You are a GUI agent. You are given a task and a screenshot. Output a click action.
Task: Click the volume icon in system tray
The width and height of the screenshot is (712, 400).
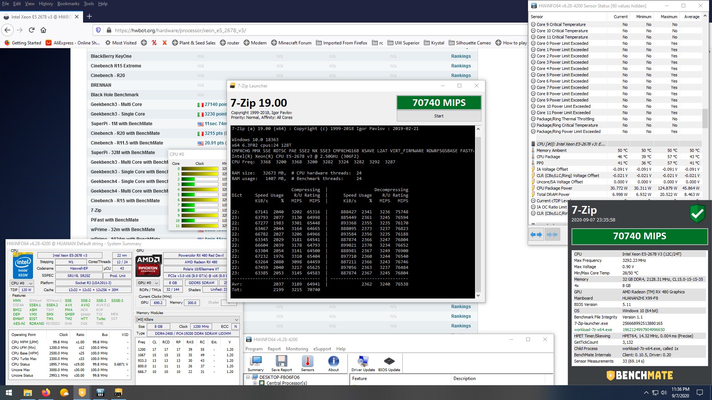[x=664, y=393]
